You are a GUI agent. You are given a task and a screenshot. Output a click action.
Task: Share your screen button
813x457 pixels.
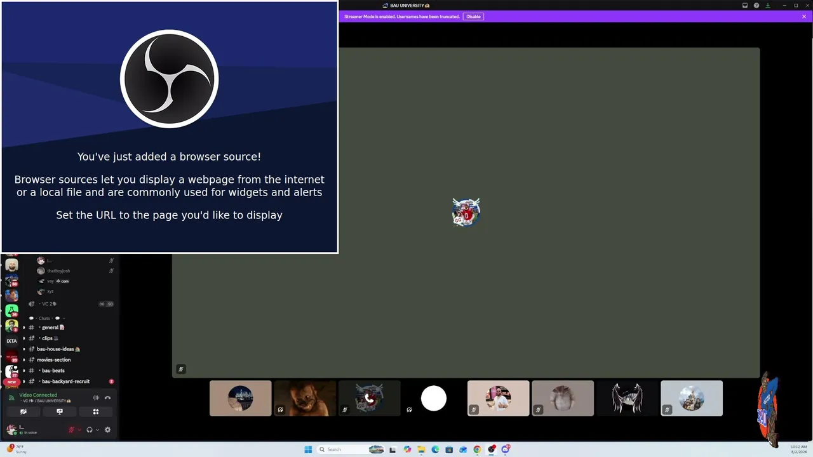tap(60, 411)
